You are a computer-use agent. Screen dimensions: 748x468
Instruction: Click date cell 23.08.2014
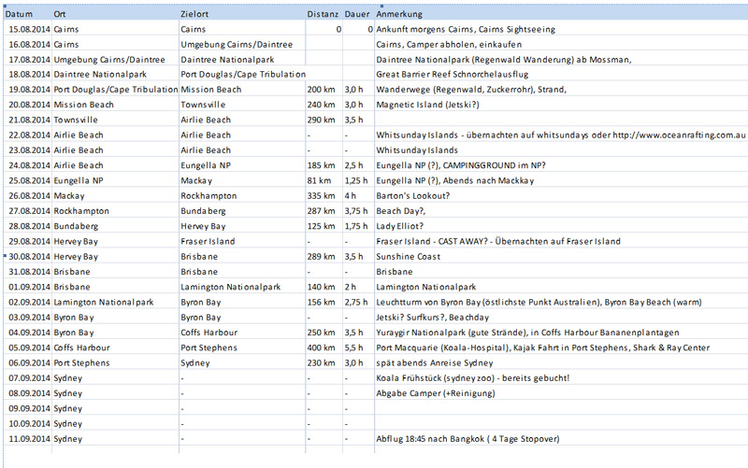(29, 150)
